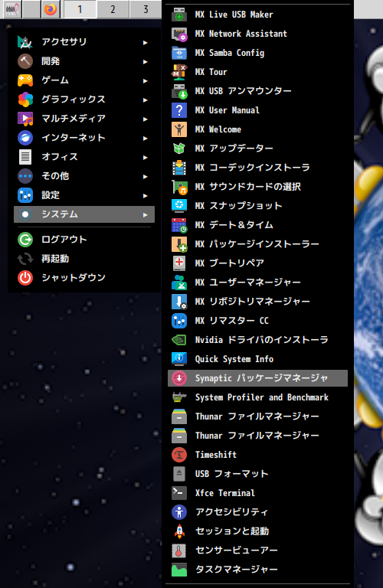The width and height of the screenshot is (383, 588).
Task: Open USB フォーマット eject icon
Action: point(179,474)
